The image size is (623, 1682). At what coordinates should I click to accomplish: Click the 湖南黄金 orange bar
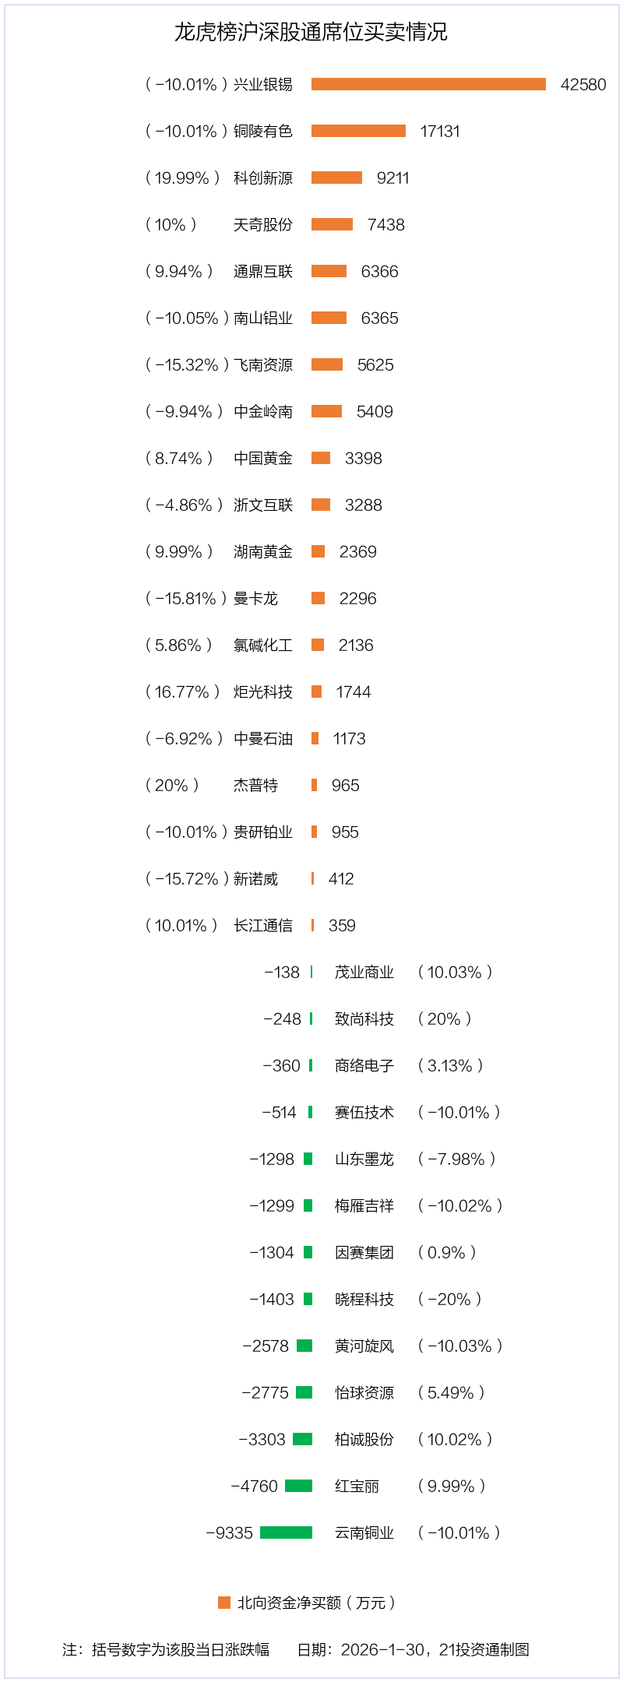coord(318,551)
